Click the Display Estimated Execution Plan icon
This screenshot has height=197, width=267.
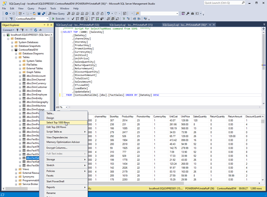pyautogui.click(x=77, y=19)
